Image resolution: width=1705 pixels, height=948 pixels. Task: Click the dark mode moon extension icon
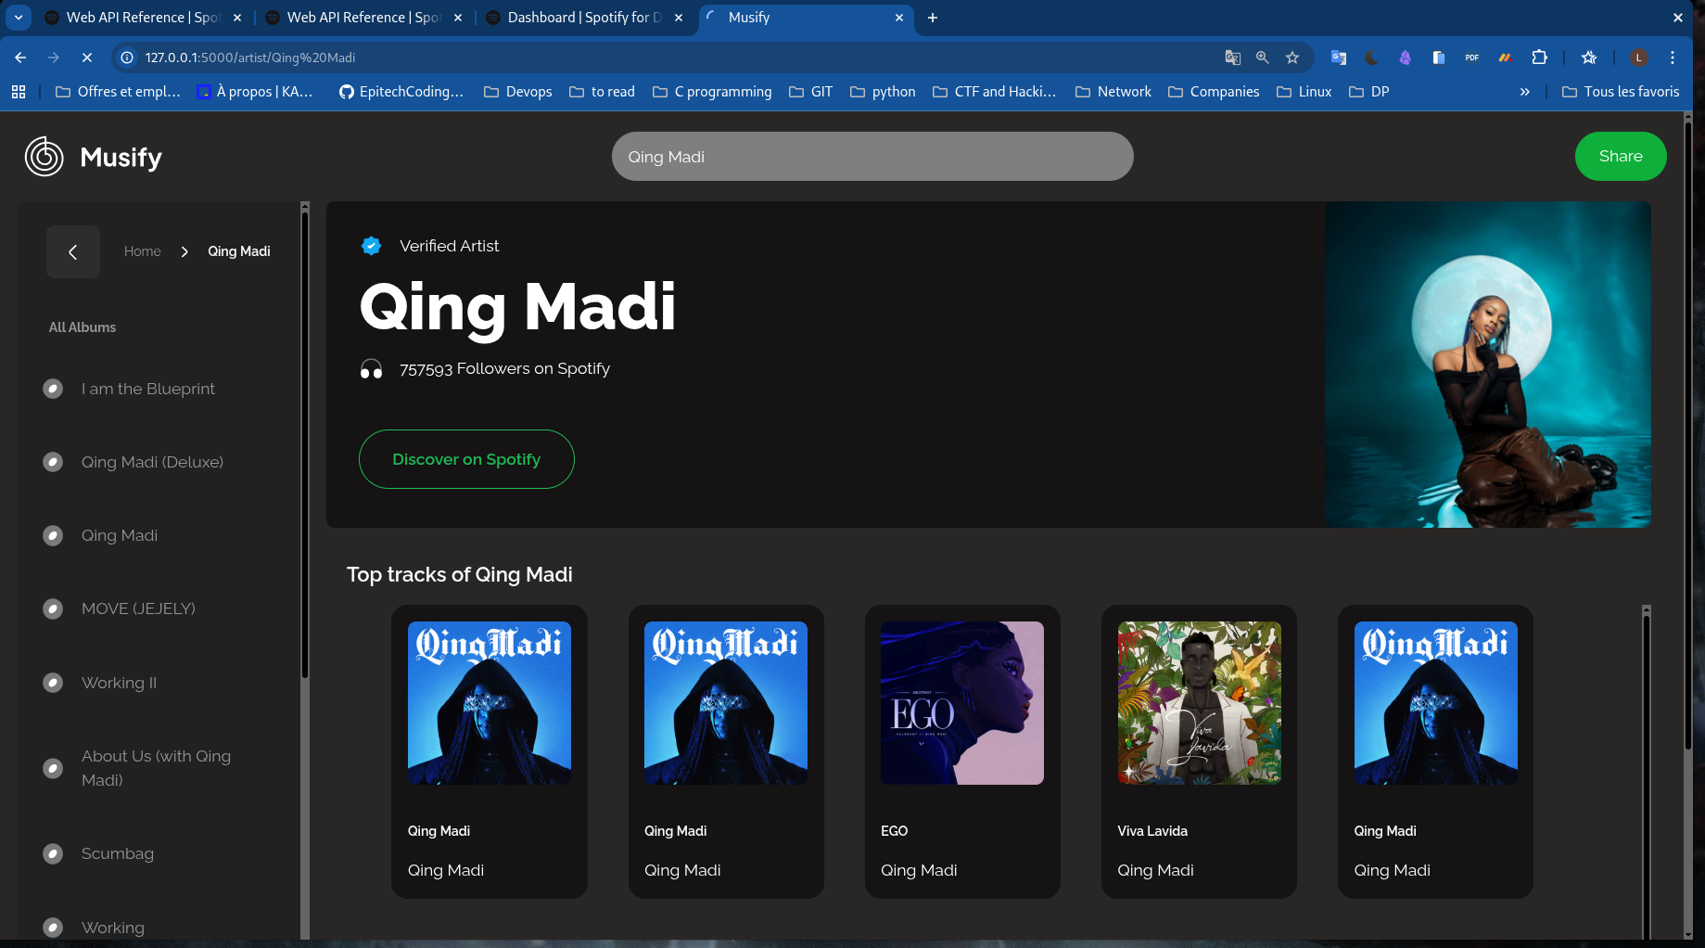1372,58
